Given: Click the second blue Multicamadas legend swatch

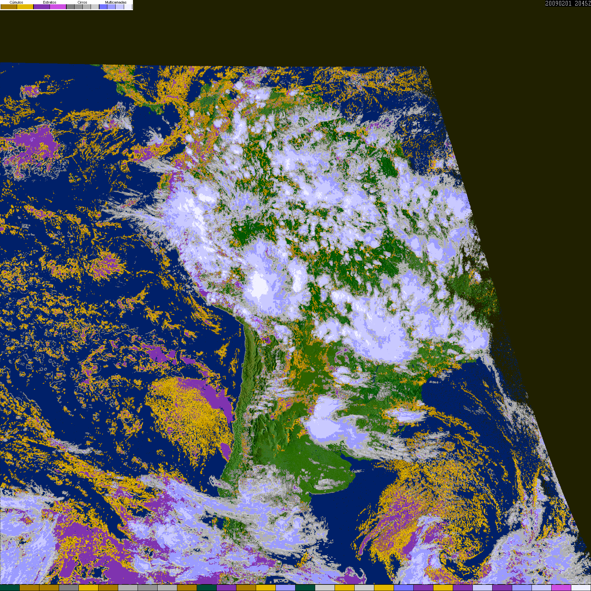Looking at the screenshot, I should coord(111,7).
